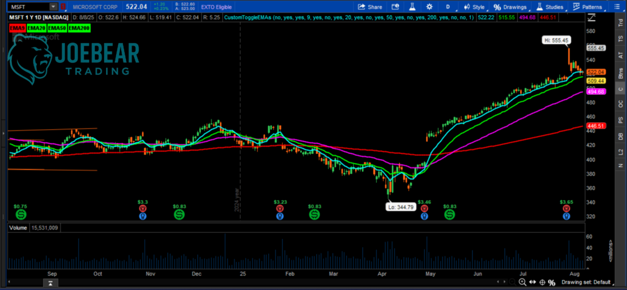627x290 pixels.
Task: Click the $3.65 earnings phone icon
Action: (566, 208)
